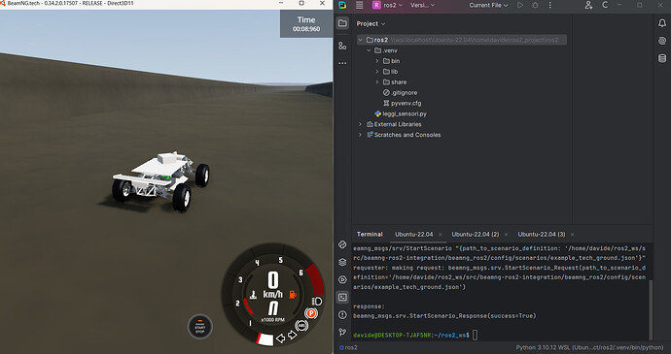Toggle engine Start Stop button in BeamNG
The height and width of the screenshot is (354, 671).
(x=200, y=327)
